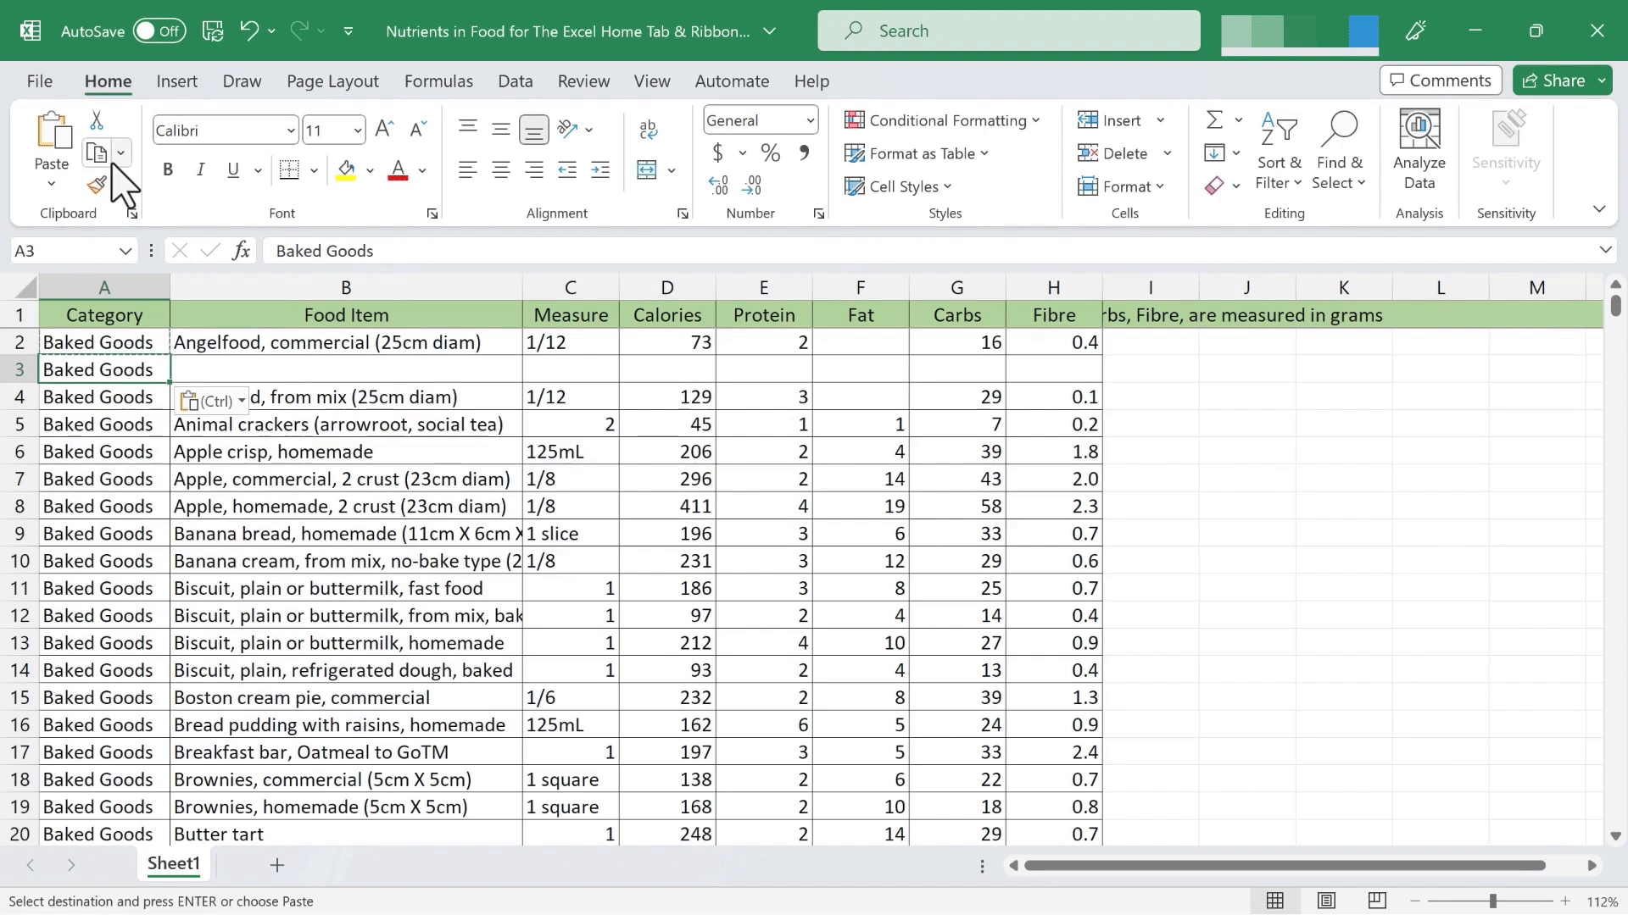
Task: Toggle bold formatting
Action: tap(167, 169)
